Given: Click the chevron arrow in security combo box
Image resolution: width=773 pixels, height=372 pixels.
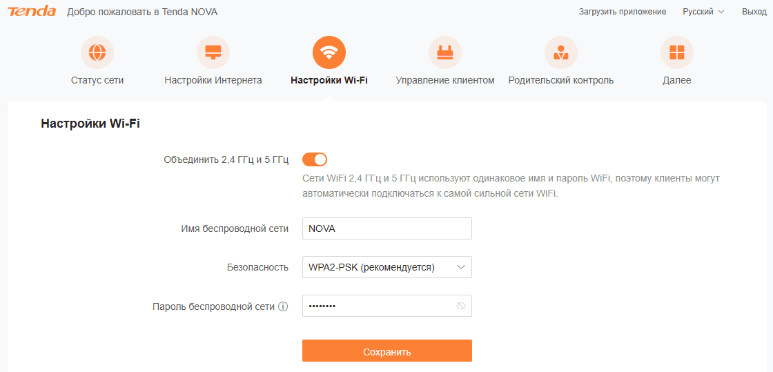Looking at the screenshot, I should 461,268.
